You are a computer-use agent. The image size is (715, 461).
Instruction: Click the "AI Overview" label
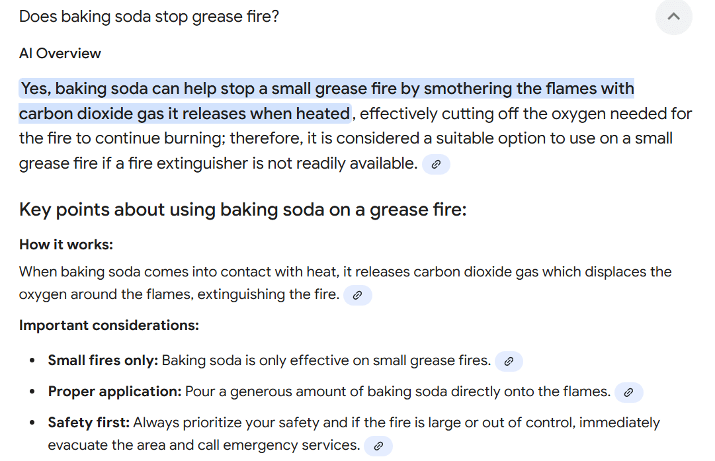point(60,54)
